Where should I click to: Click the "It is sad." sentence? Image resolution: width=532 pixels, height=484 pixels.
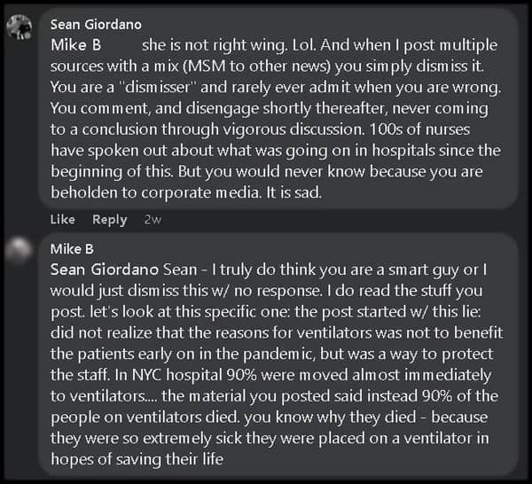click(293, 192)
